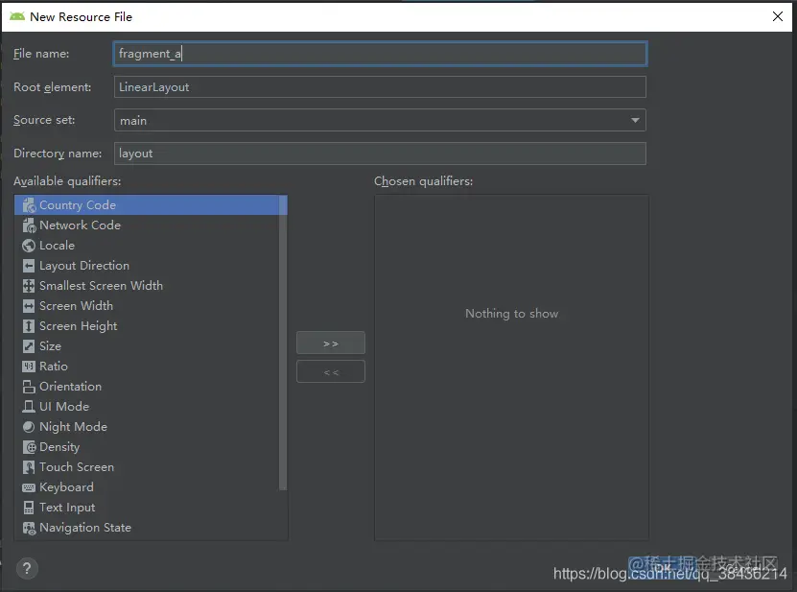Click the Network Code qualifier icon

[29, 225]
